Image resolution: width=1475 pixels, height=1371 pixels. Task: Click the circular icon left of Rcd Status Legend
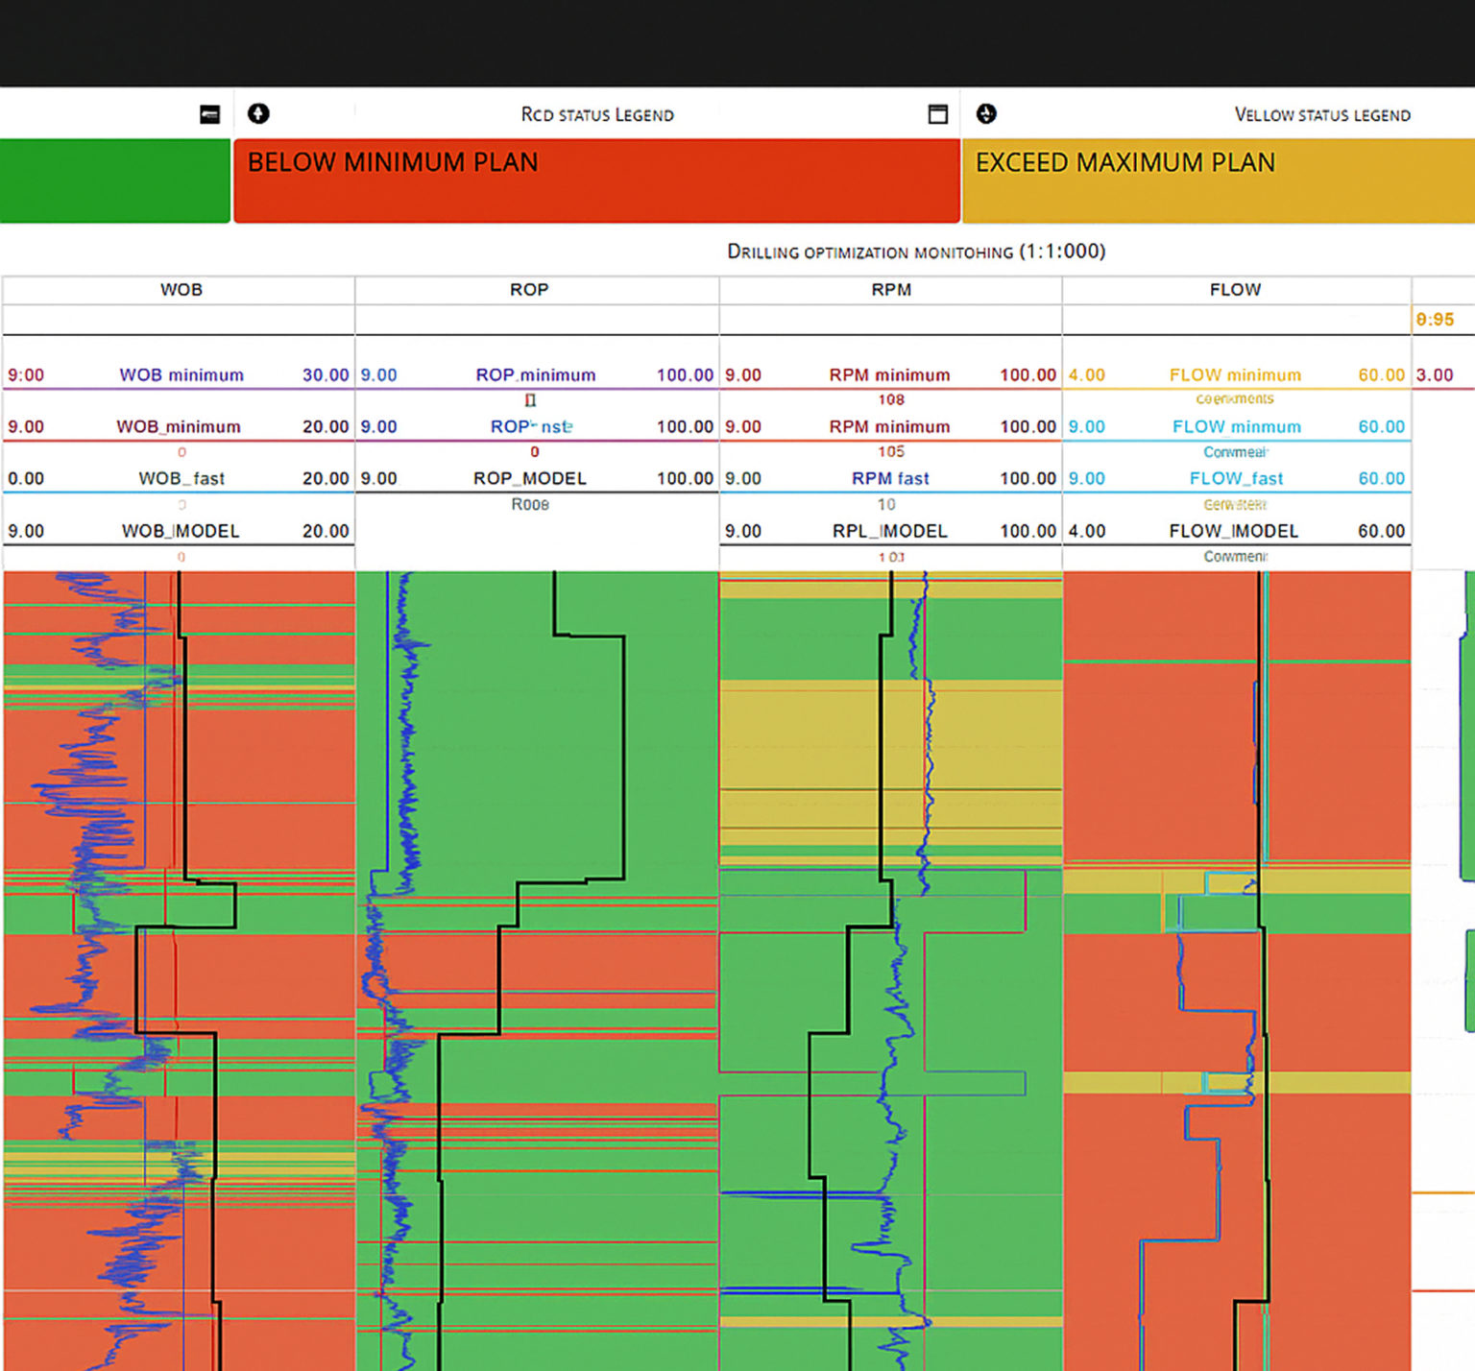[x=258, y=114]
